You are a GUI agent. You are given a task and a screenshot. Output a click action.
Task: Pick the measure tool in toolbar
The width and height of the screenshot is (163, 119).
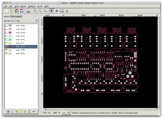click(67, 11)
